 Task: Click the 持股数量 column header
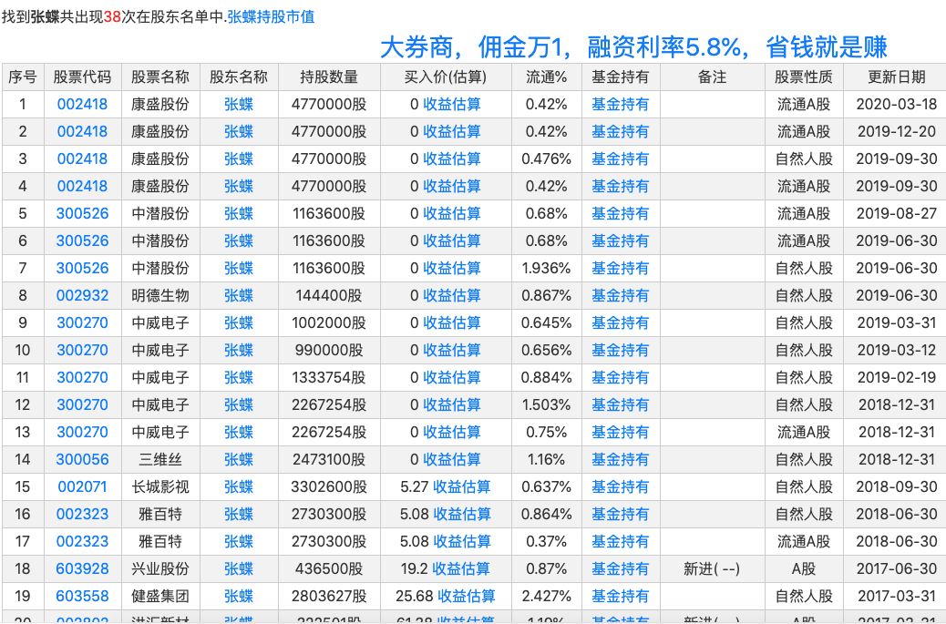329,77
